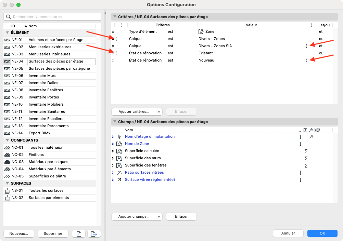Click the NE-14 Export BIMx icon
The height and width of the screenshot is (241, 343).
point(7,133)
